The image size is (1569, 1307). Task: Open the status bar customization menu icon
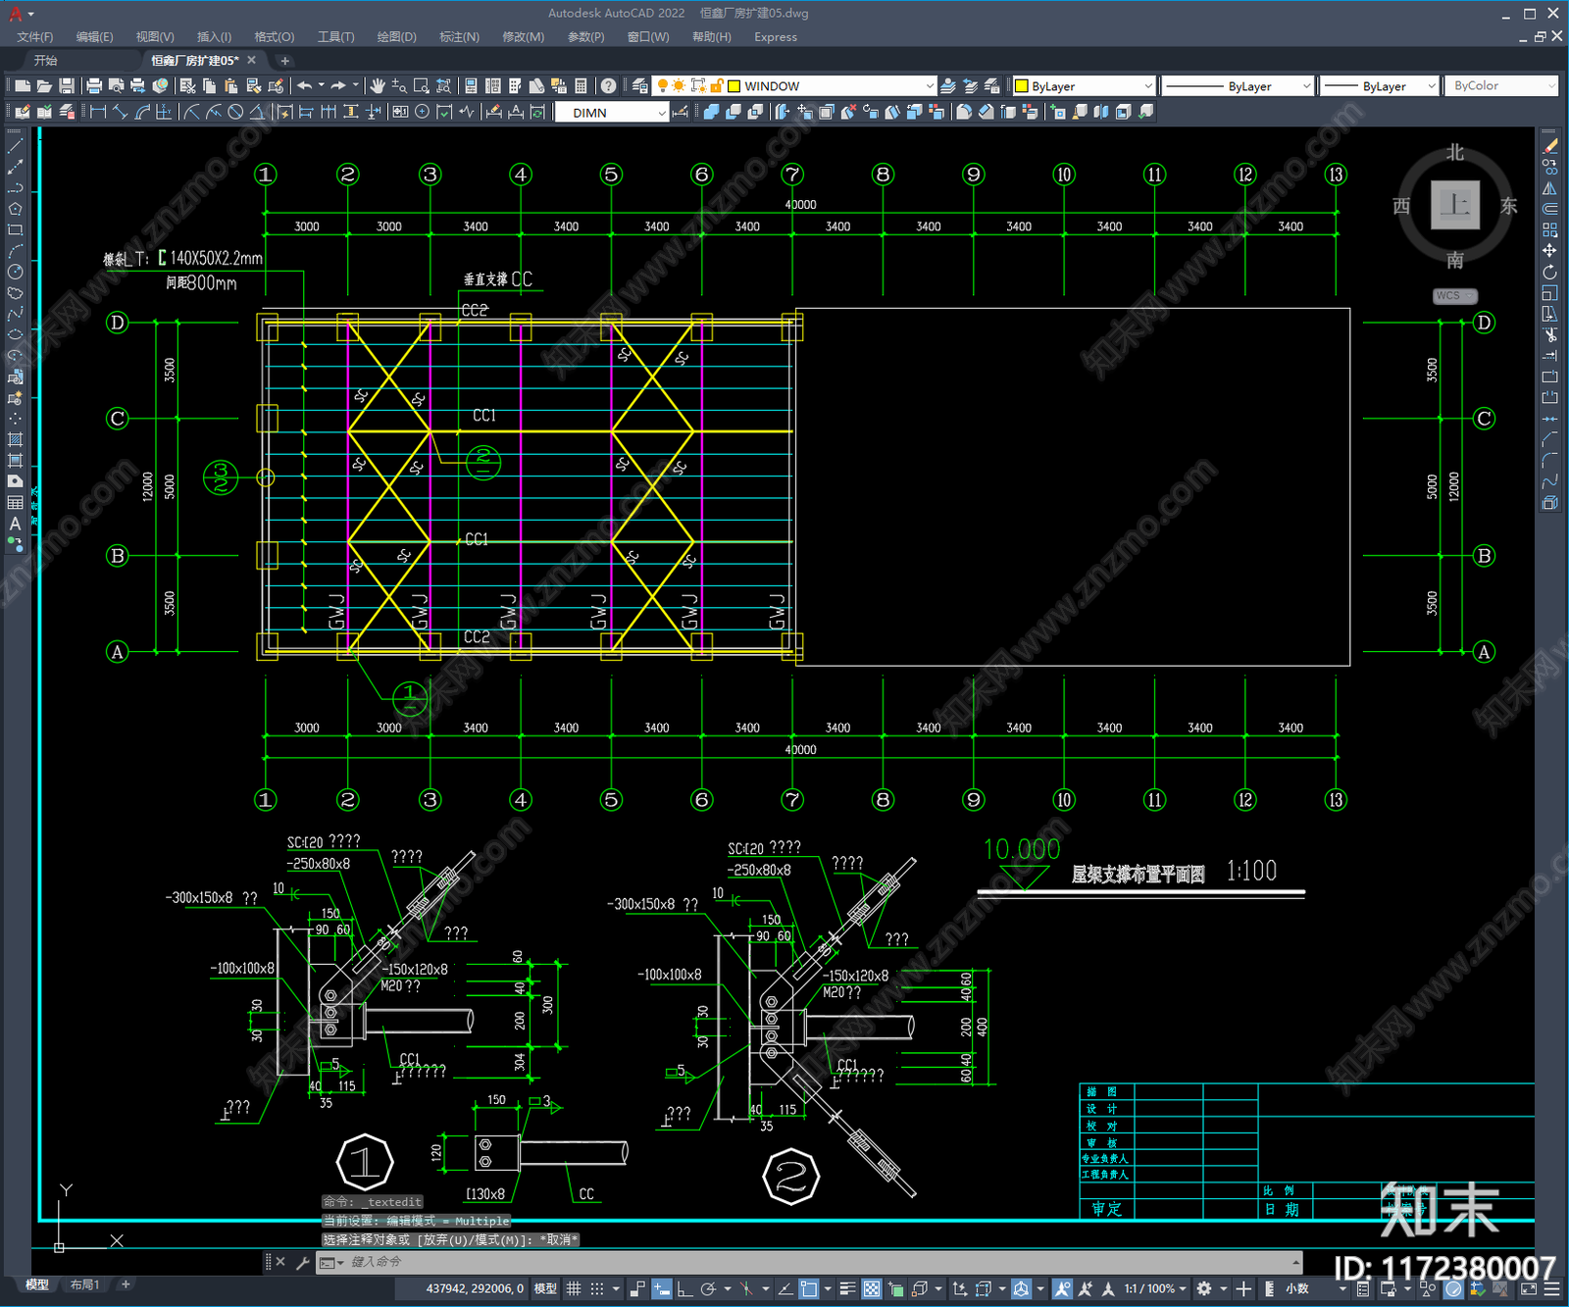click(x=1553, y=1288)
